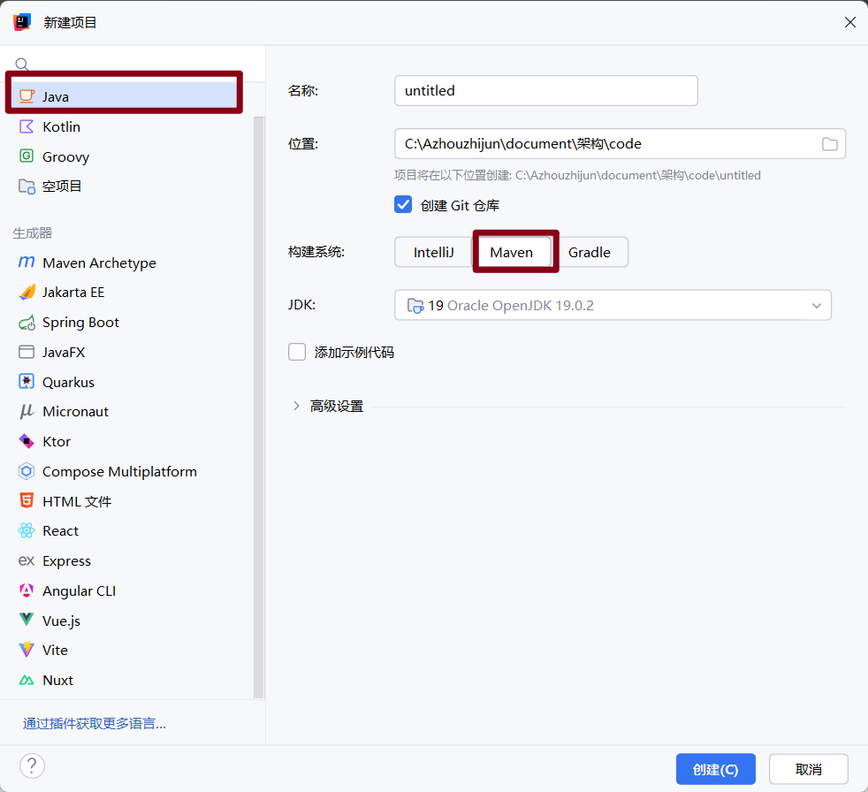Choose the Vite lightning icon
This screenshot has height=792, width=868.
coord(27,650)
